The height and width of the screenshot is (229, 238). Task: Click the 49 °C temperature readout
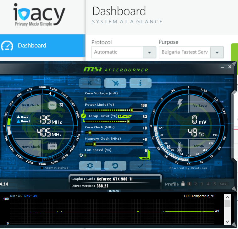coord(196,132)
